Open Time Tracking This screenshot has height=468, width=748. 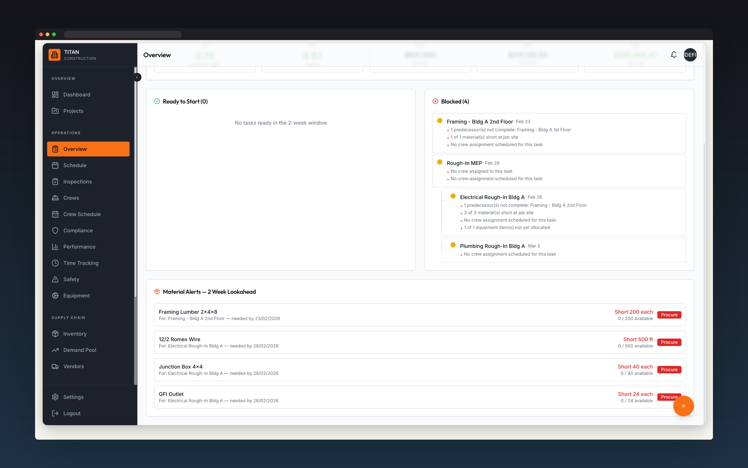(x=88, y=263)
